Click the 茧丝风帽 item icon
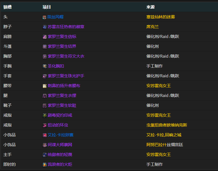The width and height of the screenshot is (218, 171). click(x=44, y=17)
